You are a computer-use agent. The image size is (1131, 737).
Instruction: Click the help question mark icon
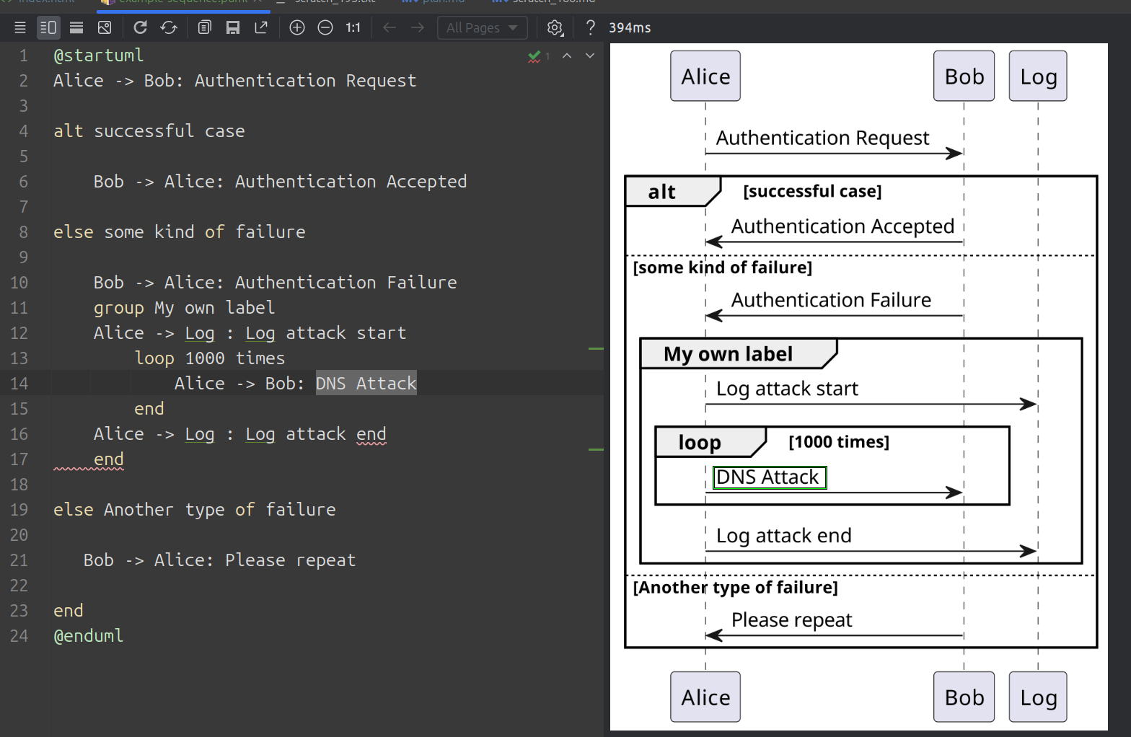[591, 27]
